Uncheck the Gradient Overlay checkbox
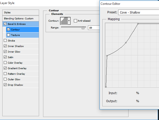Screen dimensions: 159x120 pyautogui.click(x=5, y=68)
